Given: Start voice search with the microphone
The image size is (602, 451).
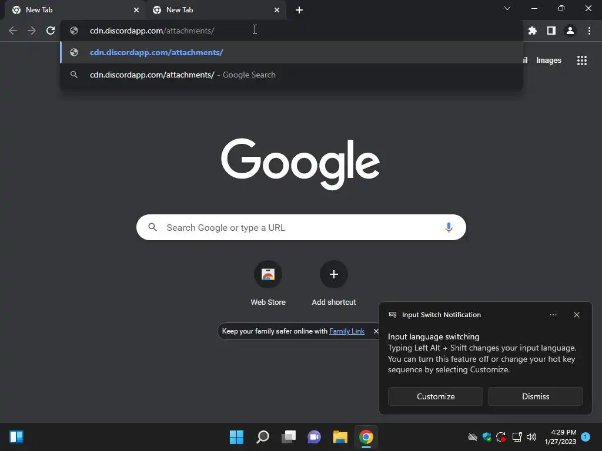Looking at the screenshot, I should tap(449, 227).
